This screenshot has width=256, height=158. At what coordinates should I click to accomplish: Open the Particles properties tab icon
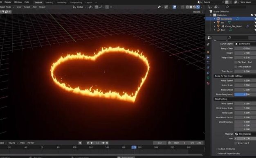coord(208,62)
